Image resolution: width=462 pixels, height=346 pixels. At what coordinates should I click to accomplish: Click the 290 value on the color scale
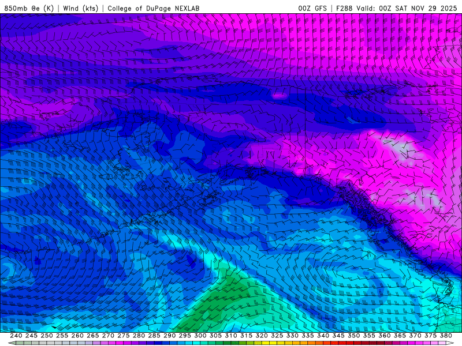tap(169, 336)
